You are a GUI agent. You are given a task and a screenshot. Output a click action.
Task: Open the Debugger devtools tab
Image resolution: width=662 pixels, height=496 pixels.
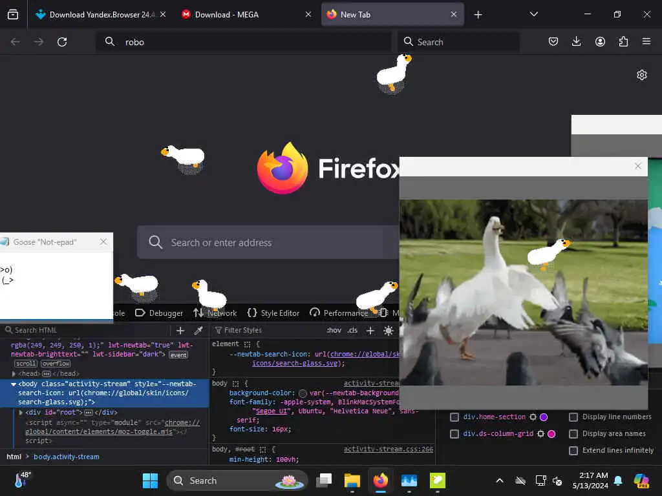point(159,313)
